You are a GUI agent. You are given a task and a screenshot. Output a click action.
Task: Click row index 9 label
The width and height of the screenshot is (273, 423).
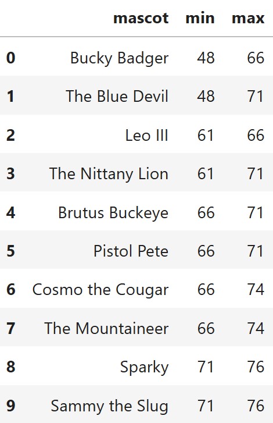coord(11,406)
